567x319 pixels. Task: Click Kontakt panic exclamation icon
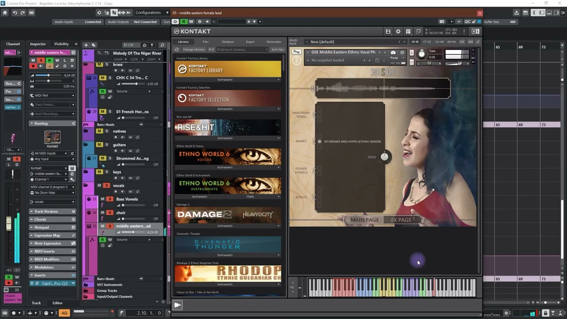464,31
